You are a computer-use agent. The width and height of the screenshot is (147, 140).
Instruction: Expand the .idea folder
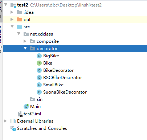coord(12,12)
